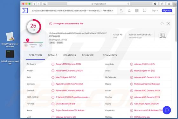
Task: Open the comments speech bubble icon
Action: tap(145, 10)
